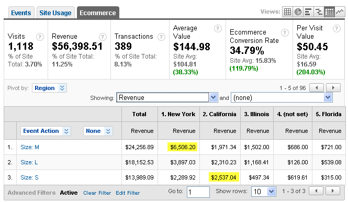Open the Show rows 10 dropdown

263,192
